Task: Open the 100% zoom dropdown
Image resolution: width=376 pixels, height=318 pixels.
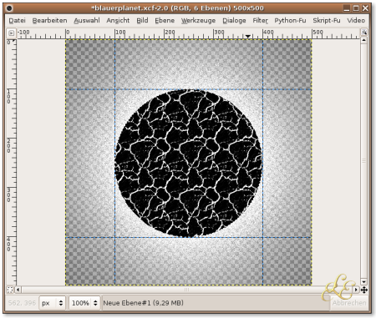Action: [x=84, y=303]
